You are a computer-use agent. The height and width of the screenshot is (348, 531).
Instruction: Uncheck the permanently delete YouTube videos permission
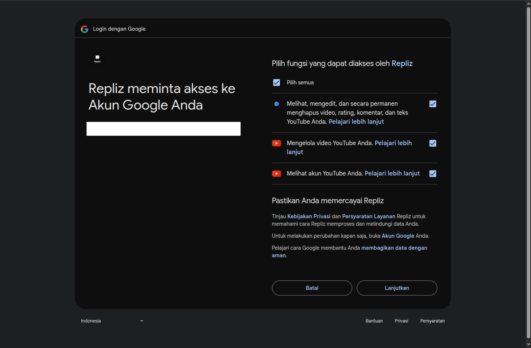click(433, 104)
